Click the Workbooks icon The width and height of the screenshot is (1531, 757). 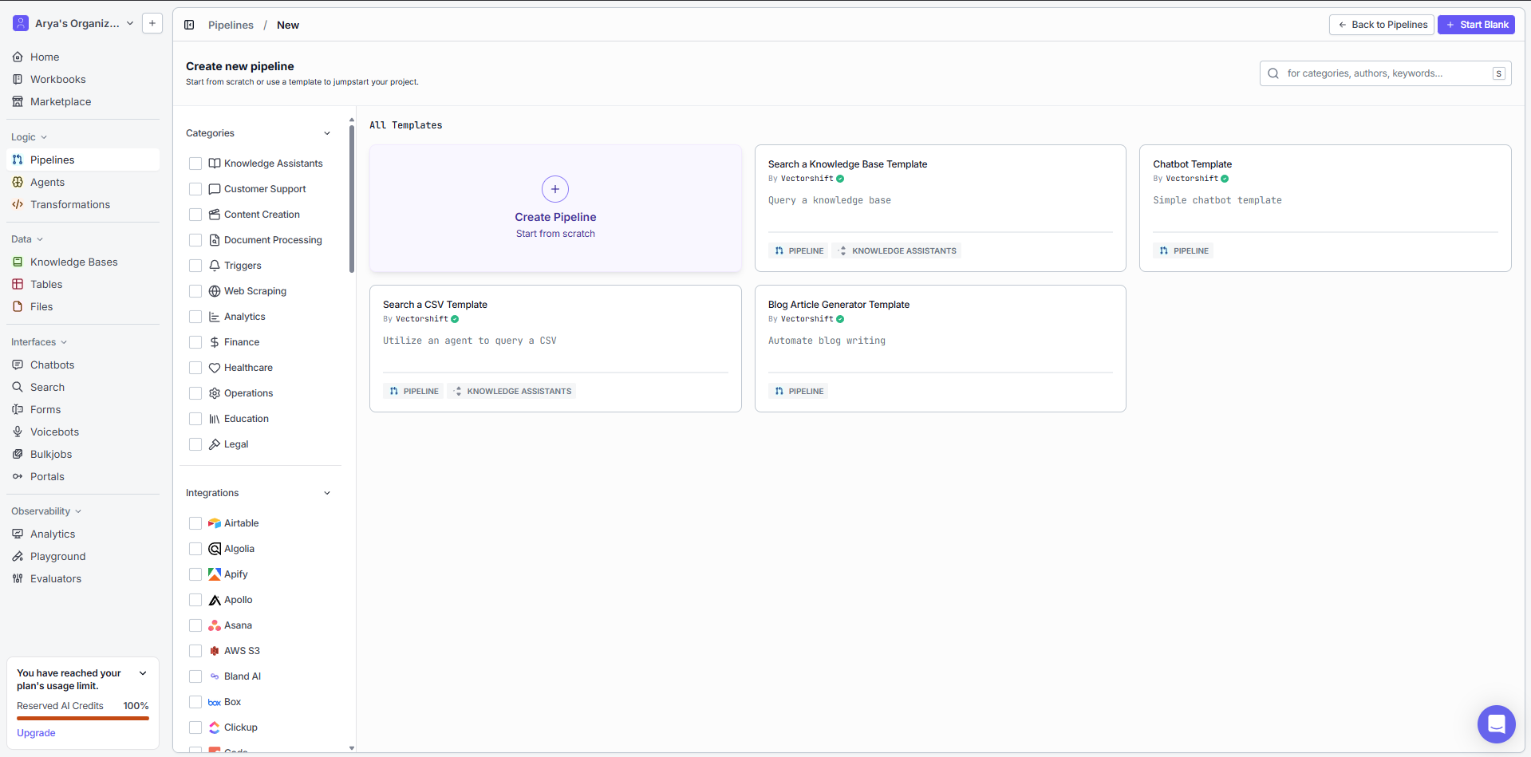[x=18, y=79]
